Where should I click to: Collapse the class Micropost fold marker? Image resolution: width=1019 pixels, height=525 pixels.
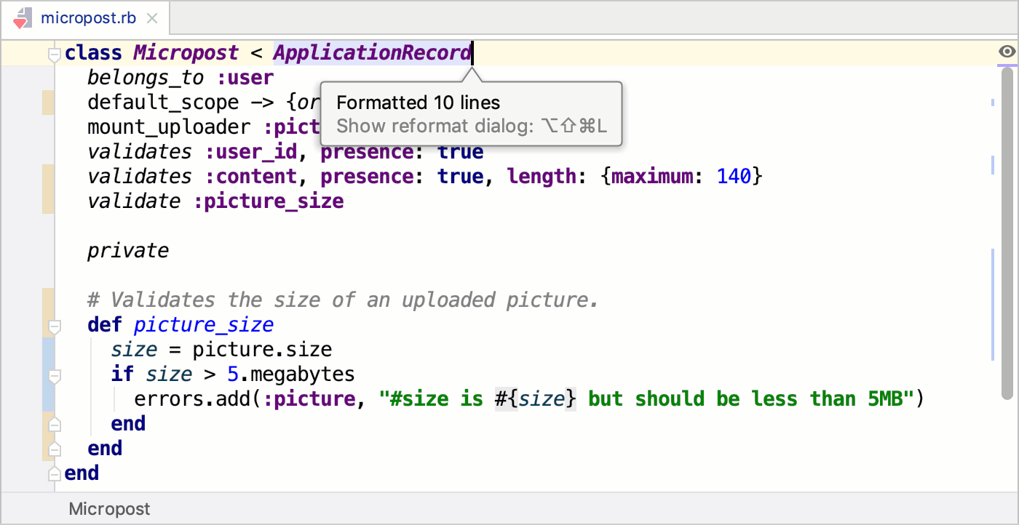pos(53,53)
